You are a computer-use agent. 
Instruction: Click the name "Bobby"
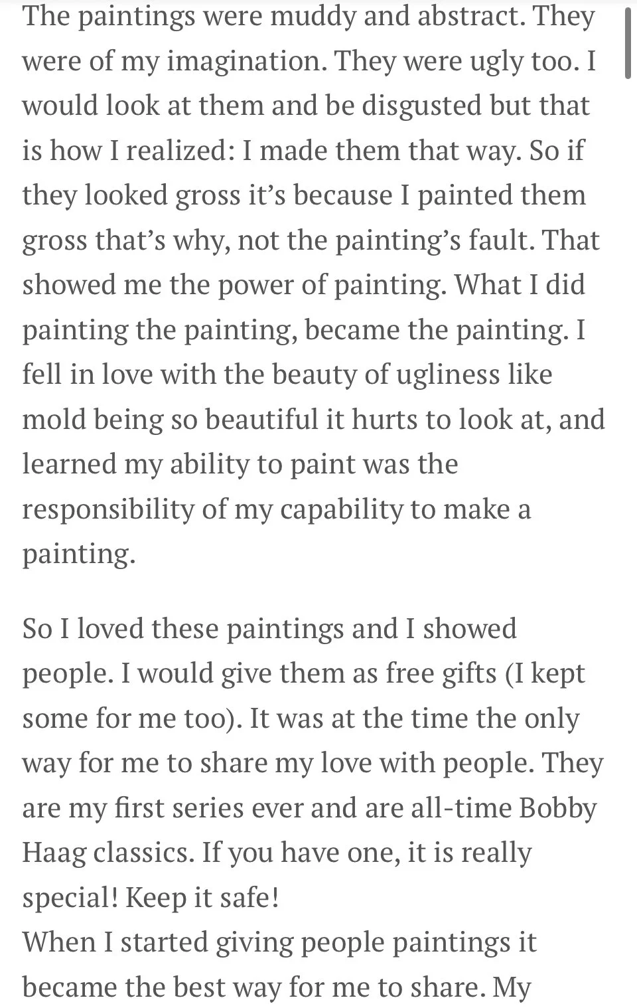click(558, 809)
